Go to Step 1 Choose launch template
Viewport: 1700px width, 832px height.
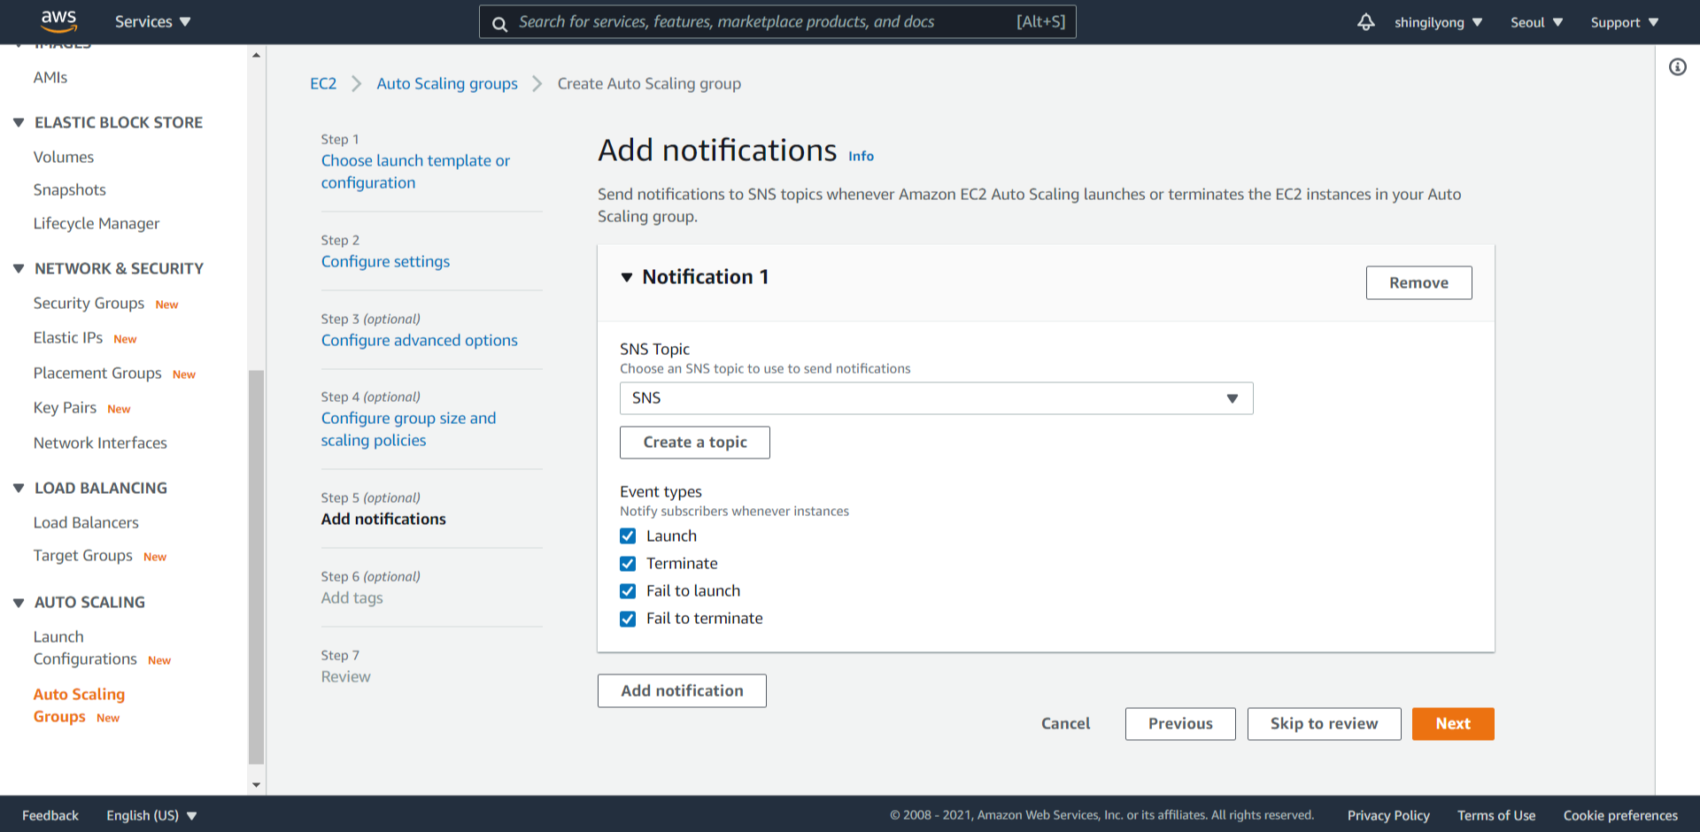[x=415, y=172]
